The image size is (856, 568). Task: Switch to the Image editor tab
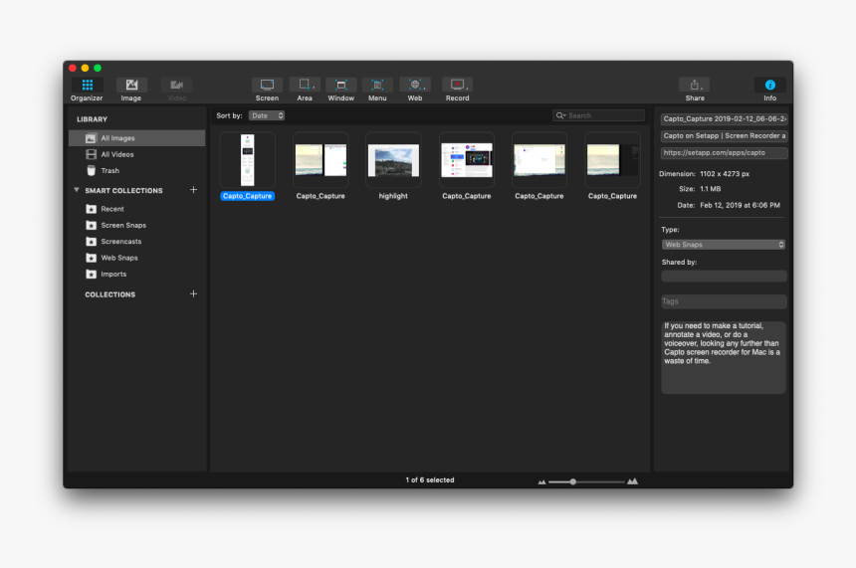point(131,86)
